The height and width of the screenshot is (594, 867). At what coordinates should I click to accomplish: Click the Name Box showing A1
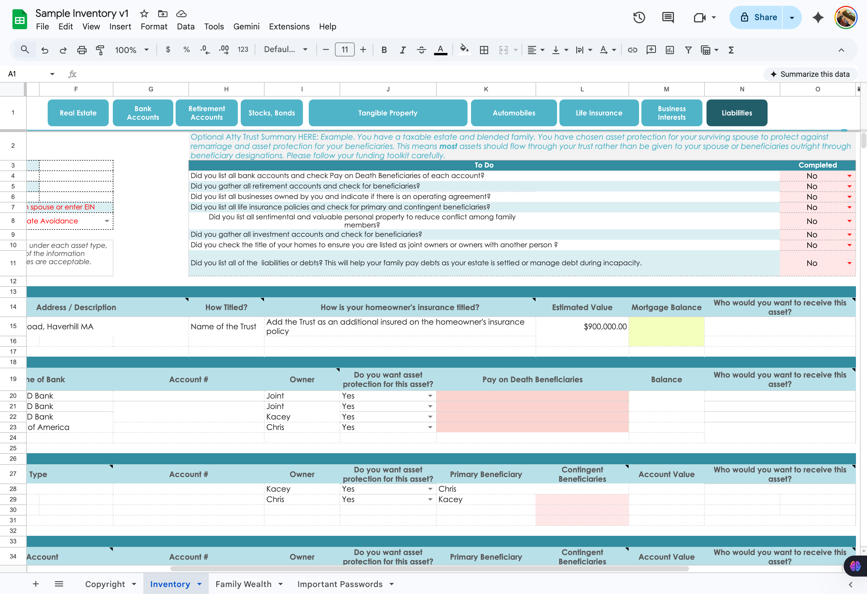12,74
